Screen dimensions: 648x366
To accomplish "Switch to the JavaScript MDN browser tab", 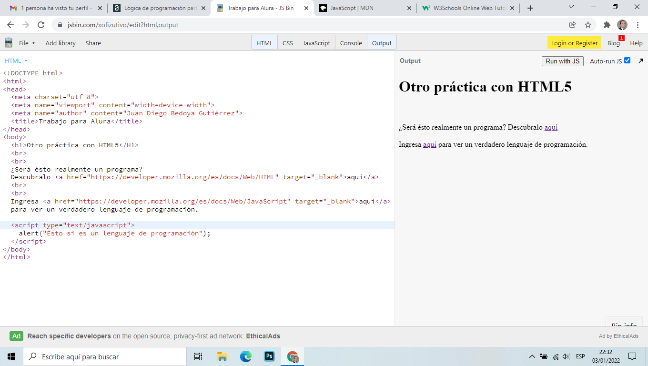I will point(365,8).
